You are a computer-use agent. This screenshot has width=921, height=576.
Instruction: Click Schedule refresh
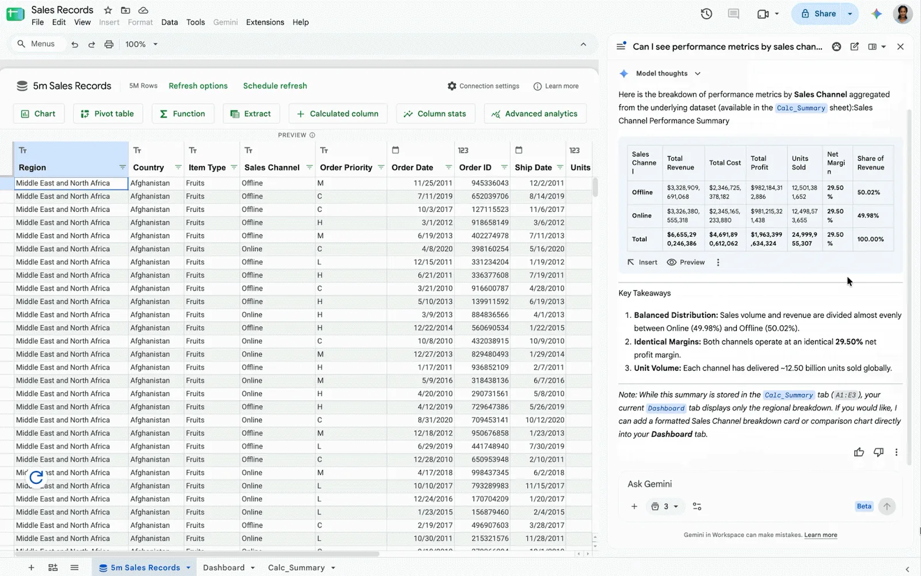click(x=275, y=86)
